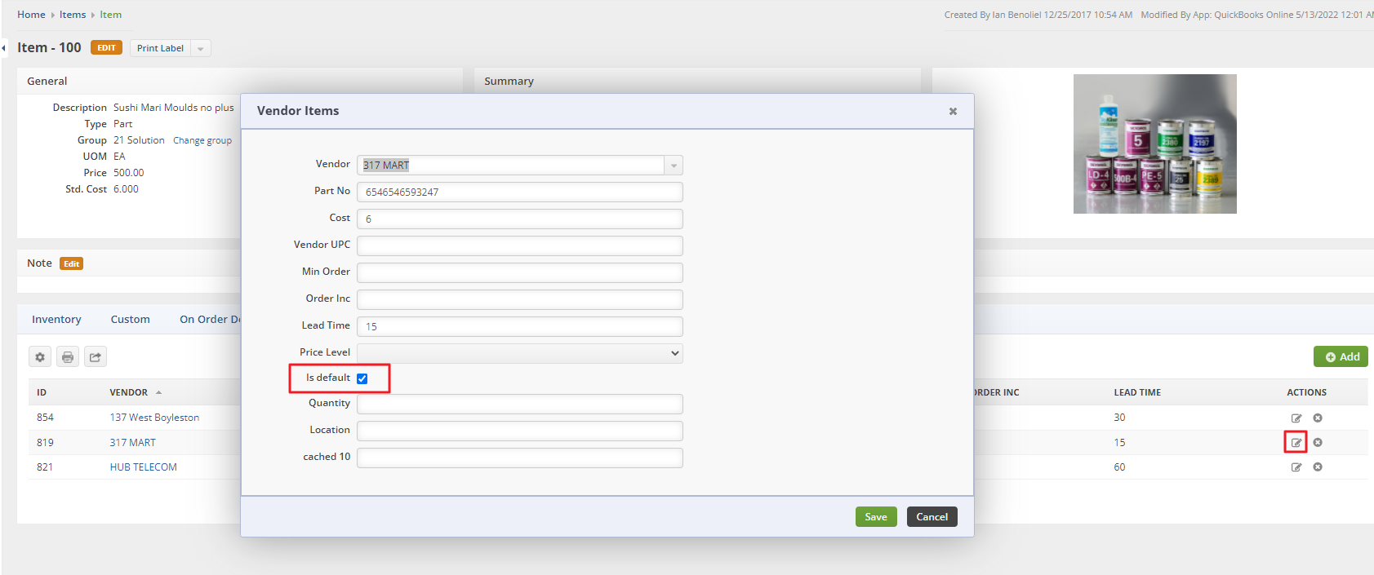Close the Vendor Items dialog
Image resolution: width=1374 pixels, height=575 pixels.
point(953,111)
